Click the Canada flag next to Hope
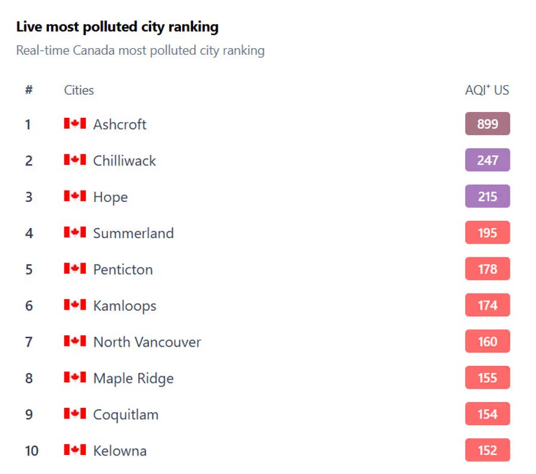The height and width of the screenshot is (474, 536). 75,196
